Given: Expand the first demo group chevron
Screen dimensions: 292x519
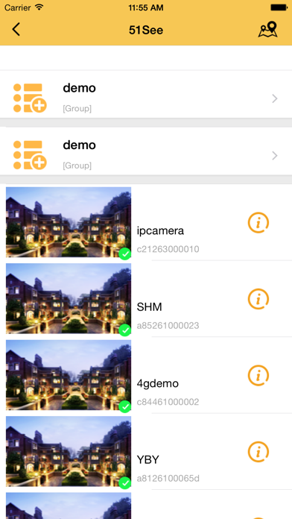Looking at the screenshot, I should tap(274, 98).
